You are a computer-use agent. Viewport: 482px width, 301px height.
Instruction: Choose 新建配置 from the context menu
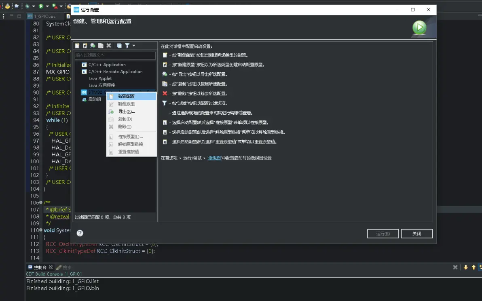(131, 96)
